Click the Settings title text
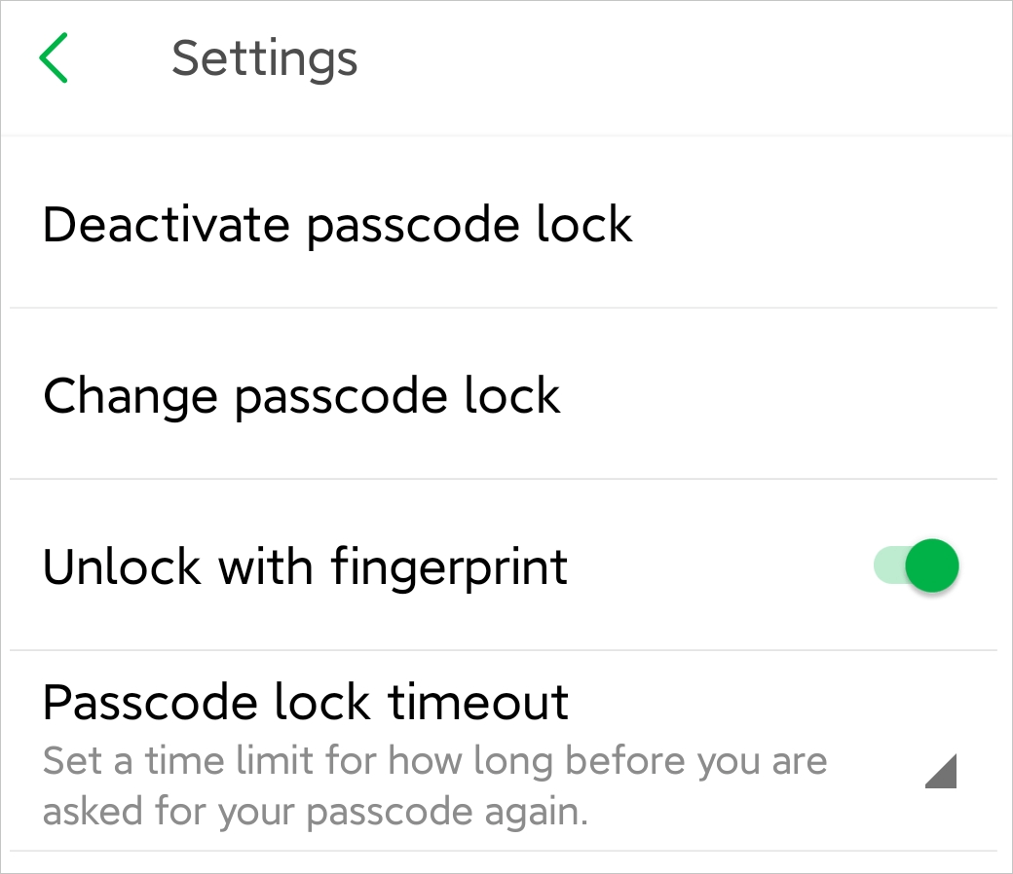This screenshot has width=1013, height=874. point(264,58)
